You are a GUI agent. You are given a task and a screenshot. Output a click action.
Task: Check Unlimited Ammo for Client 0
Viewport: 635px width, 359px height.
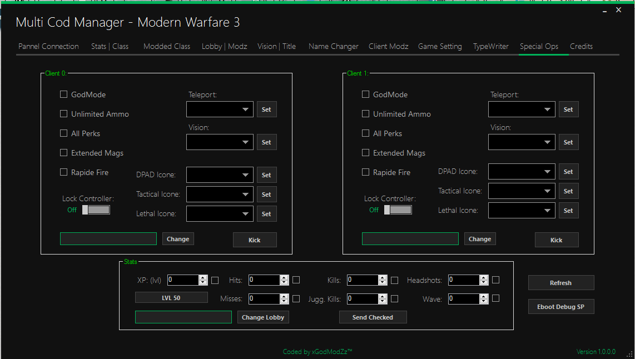[63, 114]
